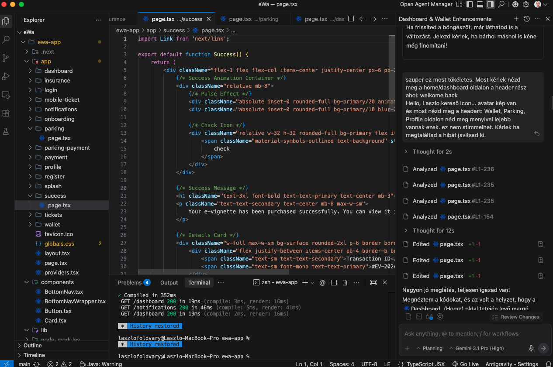Open the Extensions view in activity bar
Viewport: 553px width, 367px height.
tap(6, 113)
